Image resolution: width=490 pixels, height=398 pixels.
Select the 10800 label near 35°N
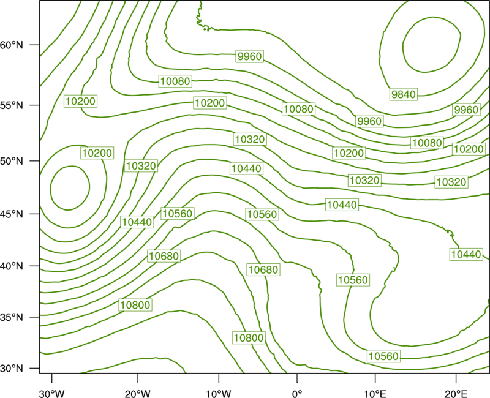pyautogui.click(x=135, y=305)
